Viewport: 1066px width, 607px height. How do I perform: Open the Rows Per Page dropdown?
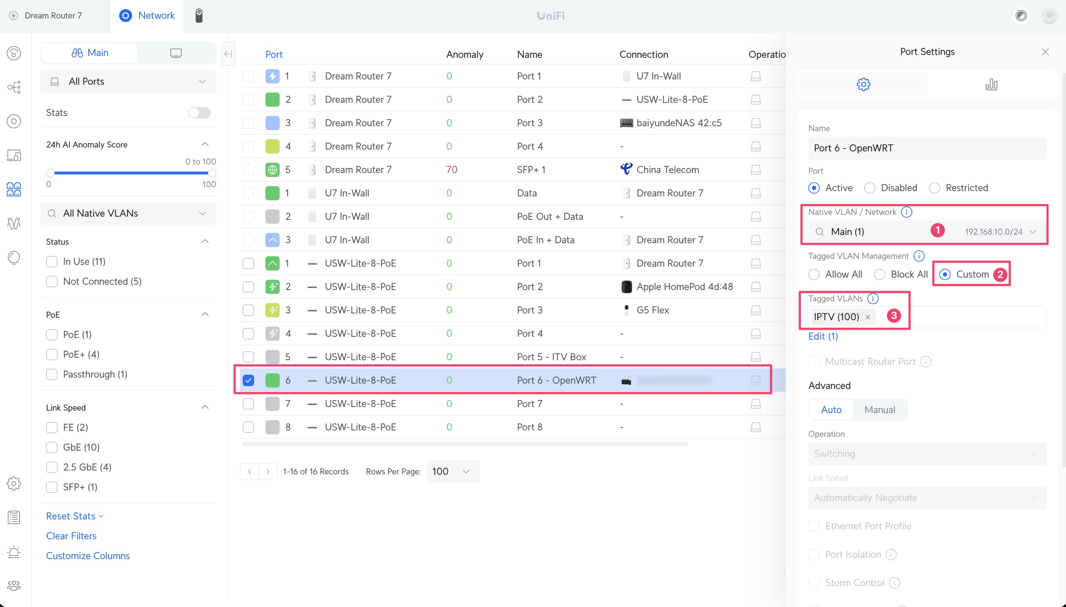(453, 472)
